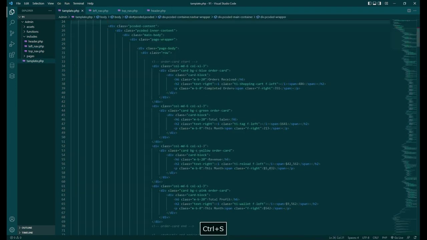Collapse the Admin folder
The width and height of the screenshot is (427, 240).
click(23, 22)
